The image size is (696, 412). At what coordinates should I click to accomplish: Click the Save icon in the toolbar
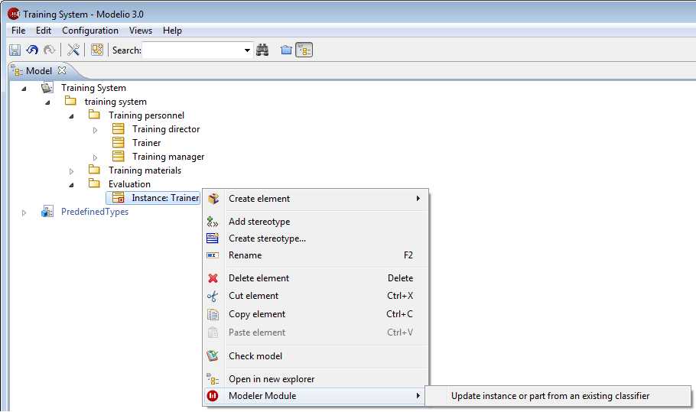(15, 50)
